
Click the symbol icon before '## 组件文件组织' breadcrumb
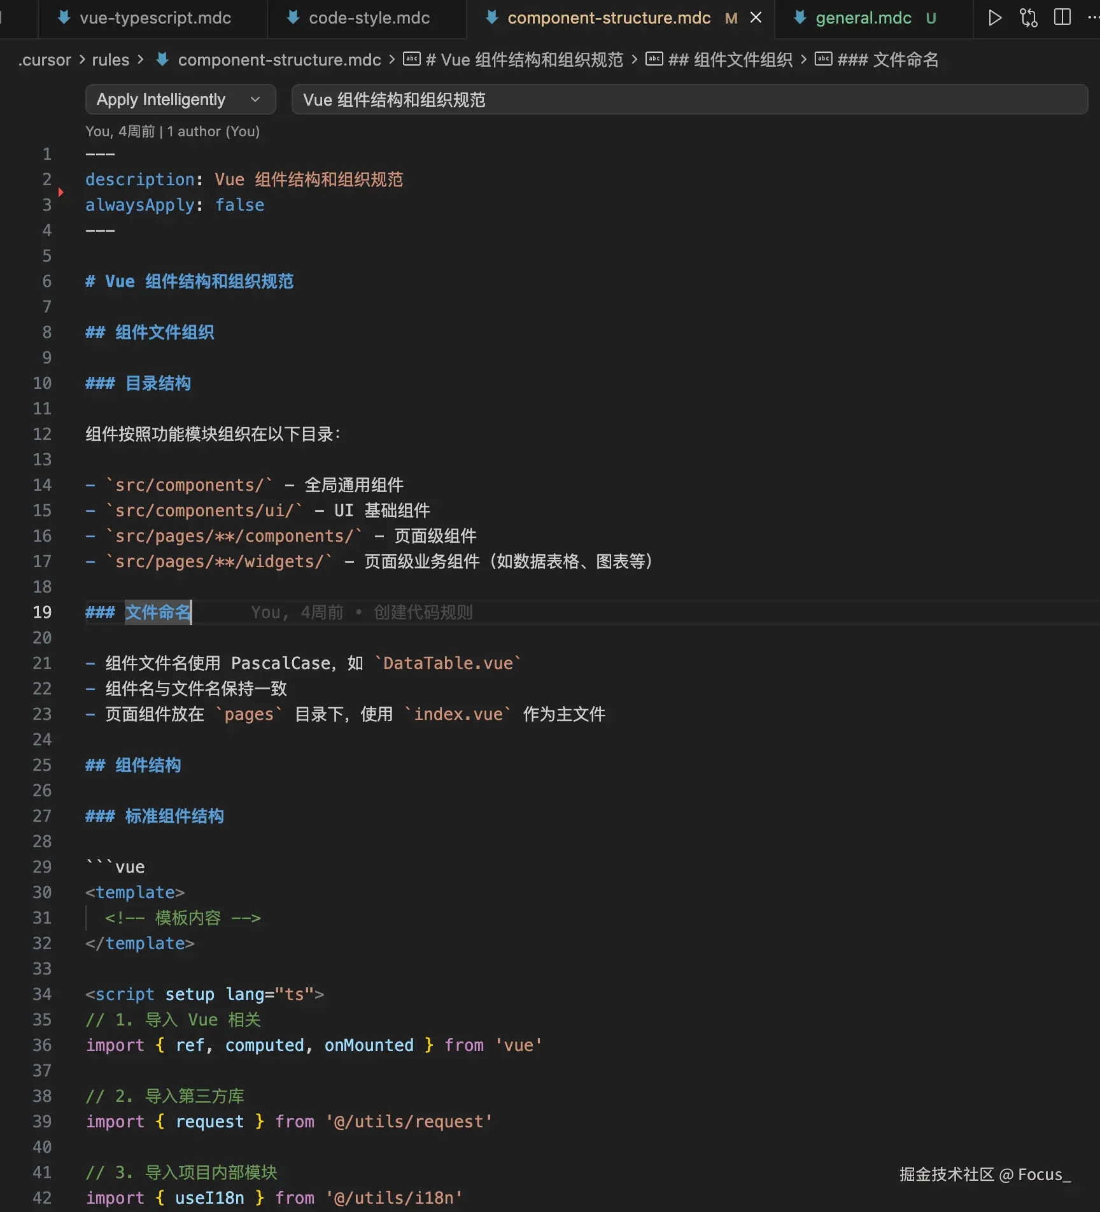(654, 59)
